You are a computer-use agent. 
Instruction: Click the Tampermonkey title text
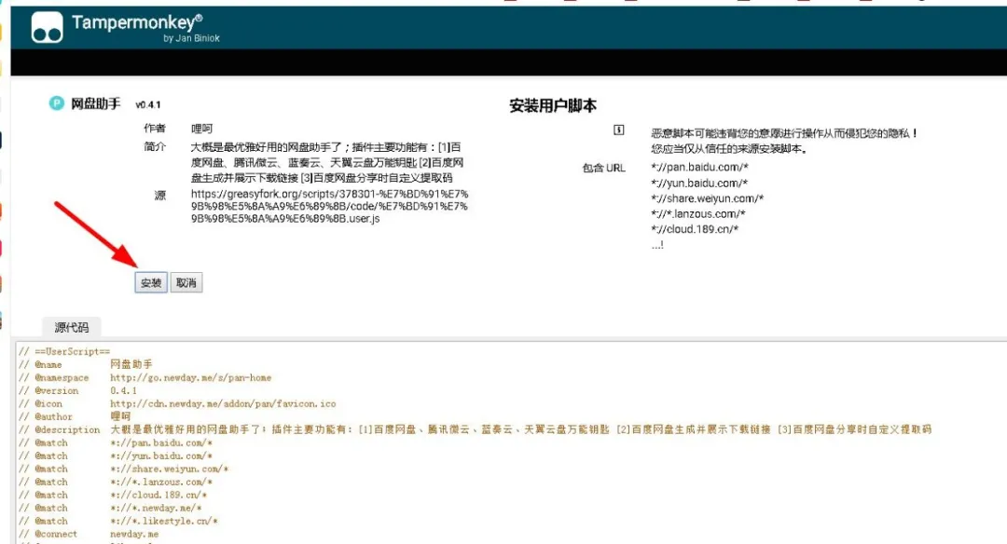coord(137,22)
